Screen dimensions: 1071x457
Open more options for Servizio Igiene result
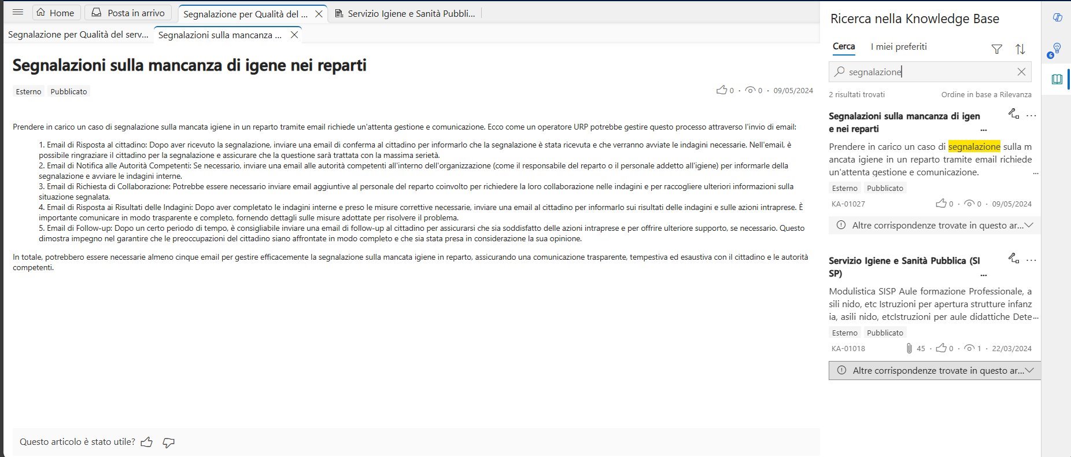[x=1031, y=260]
